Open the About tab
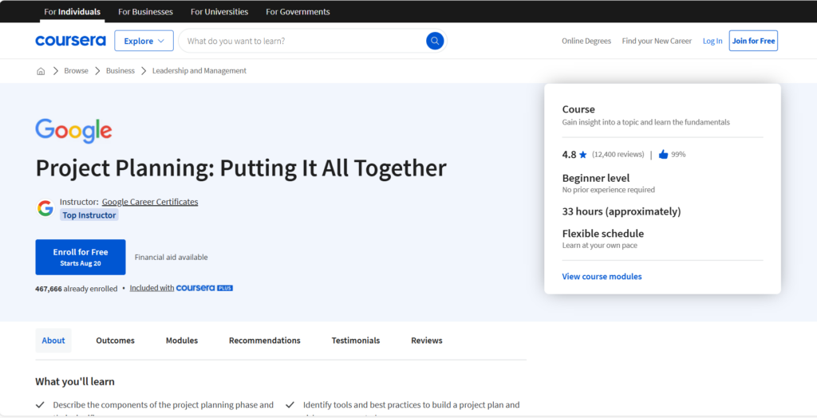Viewport: 817px width, 418px height. coord(53,341)
